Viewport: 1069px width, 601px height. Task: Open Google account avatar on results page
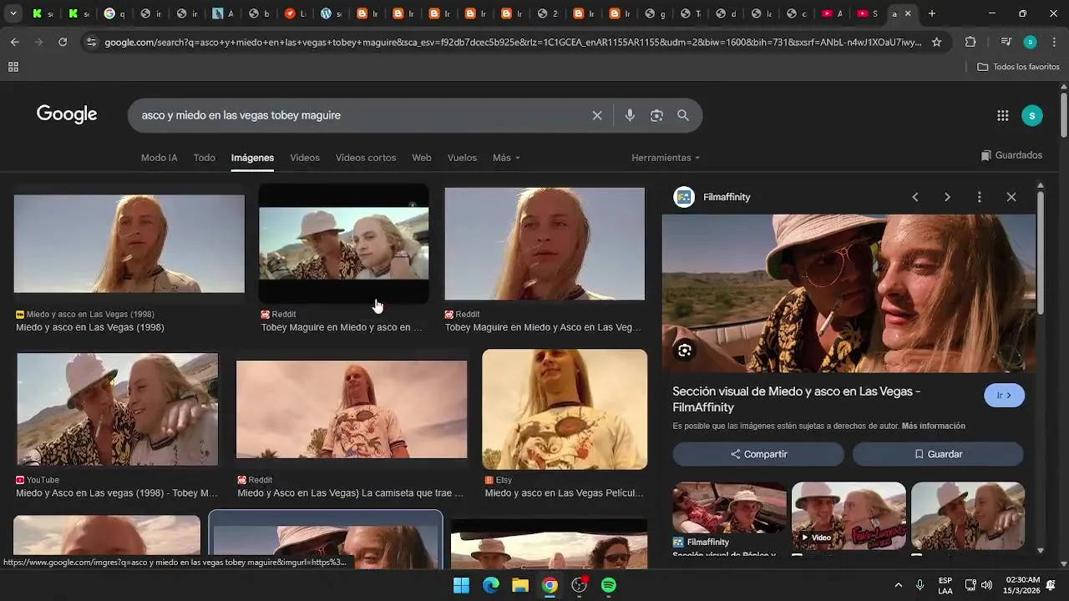point(1032,116)
